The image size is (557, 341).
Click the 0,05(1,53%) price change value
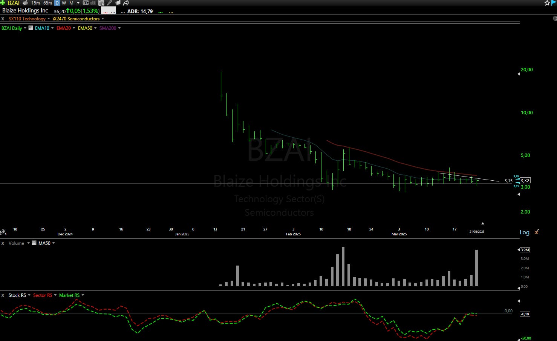pyautogui.click(x=85, y=11)
